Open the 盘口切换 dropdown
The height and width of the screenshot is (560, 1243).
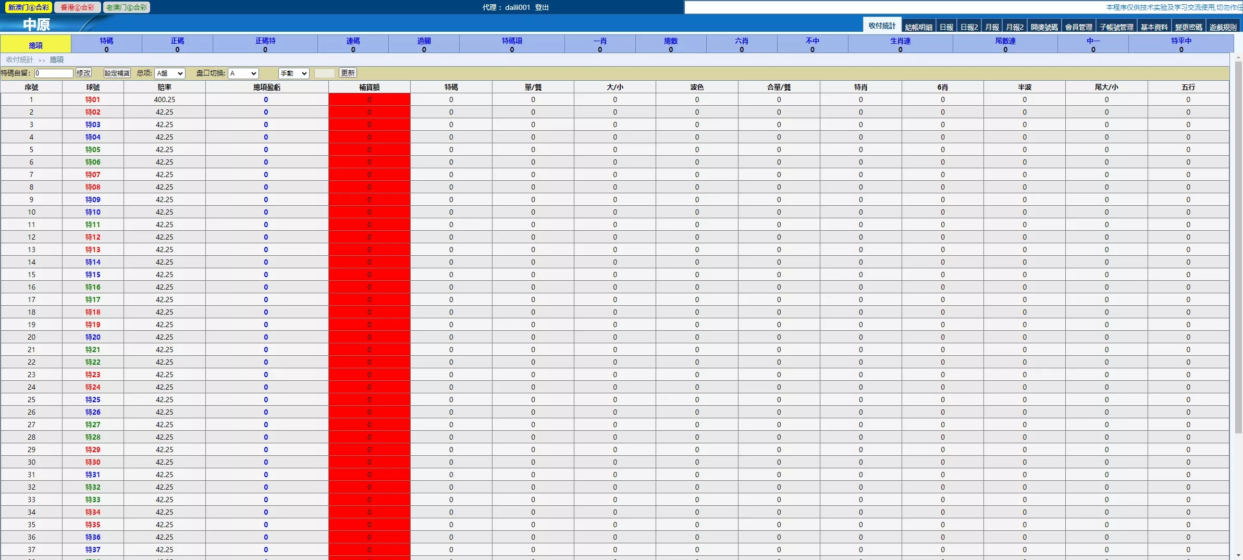tap(243, 73)
